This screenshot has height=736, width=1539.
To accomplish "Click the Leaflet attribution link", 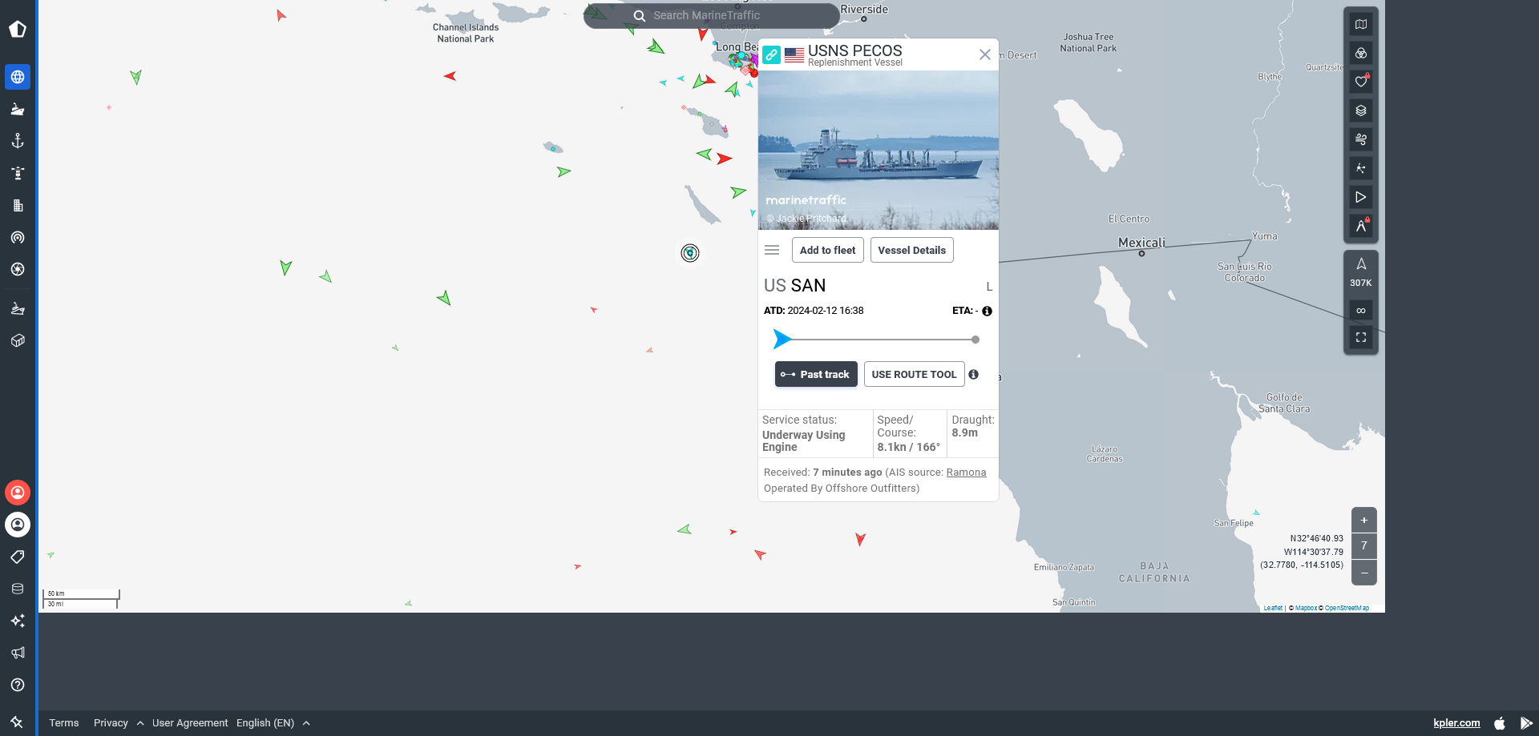I will point(1273,609).
